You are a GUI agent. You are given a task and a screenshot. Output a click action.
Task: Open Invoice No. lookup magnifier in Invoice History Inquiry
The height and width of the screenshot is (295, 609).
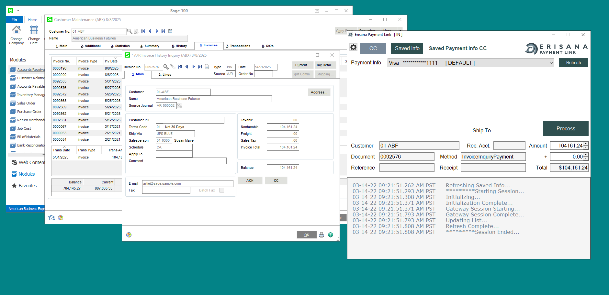point(166,67)
